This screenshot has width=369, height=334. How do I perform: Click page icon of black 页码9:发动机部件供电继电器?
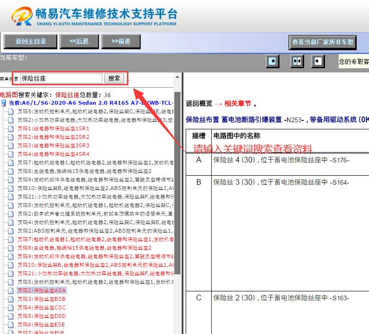(10, 180)
